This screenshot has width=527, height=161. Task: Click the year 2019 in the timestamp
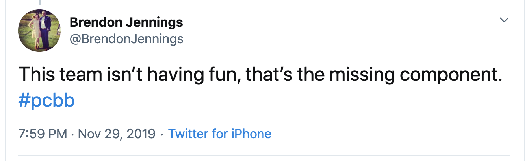tap(141, 134)
